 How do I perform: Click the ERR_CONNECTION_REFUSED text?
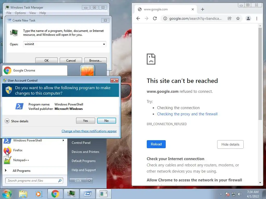(167, 124)
